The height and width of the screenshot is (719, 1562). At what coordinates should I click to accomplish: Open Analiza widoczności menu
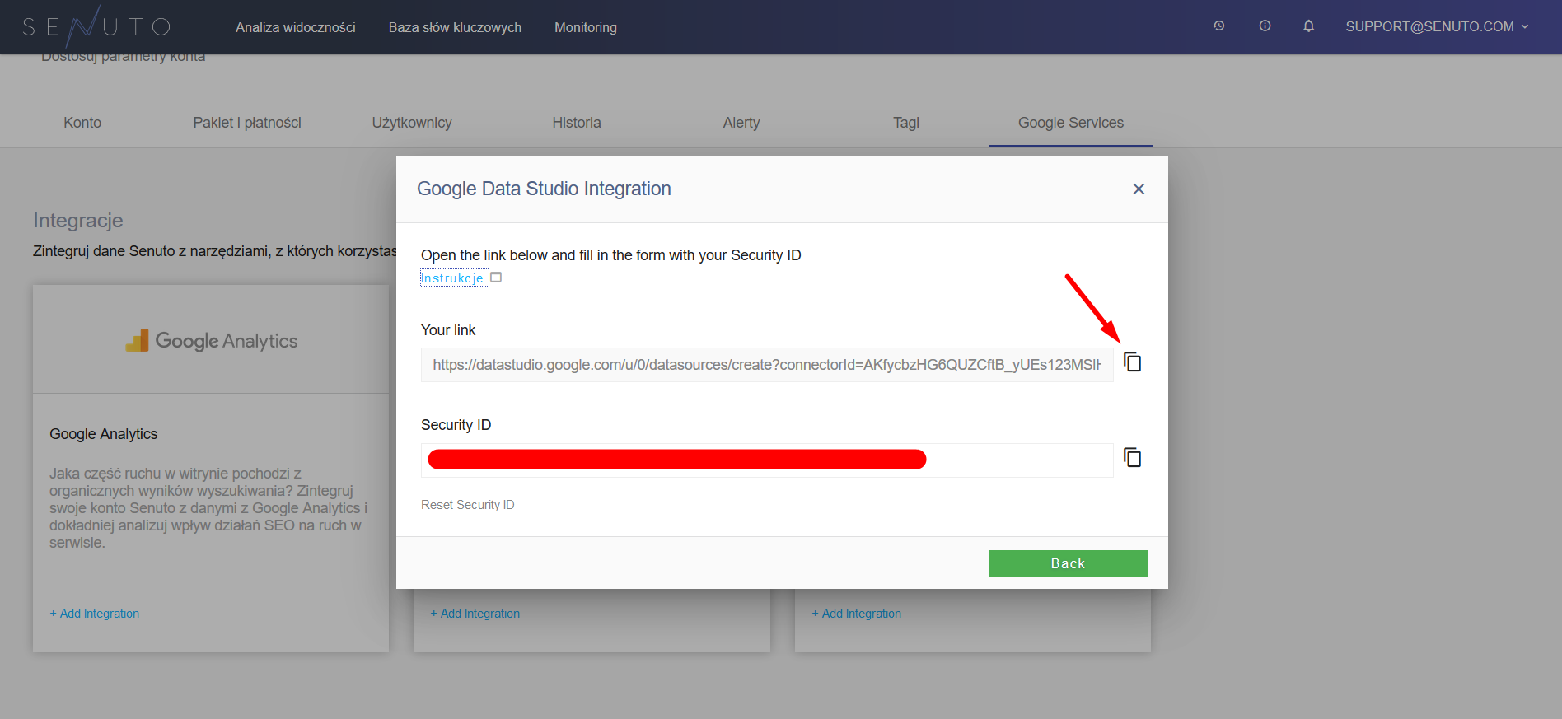tap(296, 27)
